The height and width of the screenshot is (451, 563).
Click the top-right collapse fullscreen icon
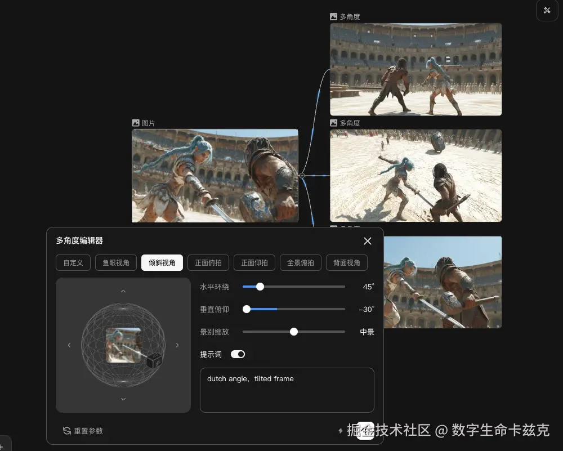547,10
